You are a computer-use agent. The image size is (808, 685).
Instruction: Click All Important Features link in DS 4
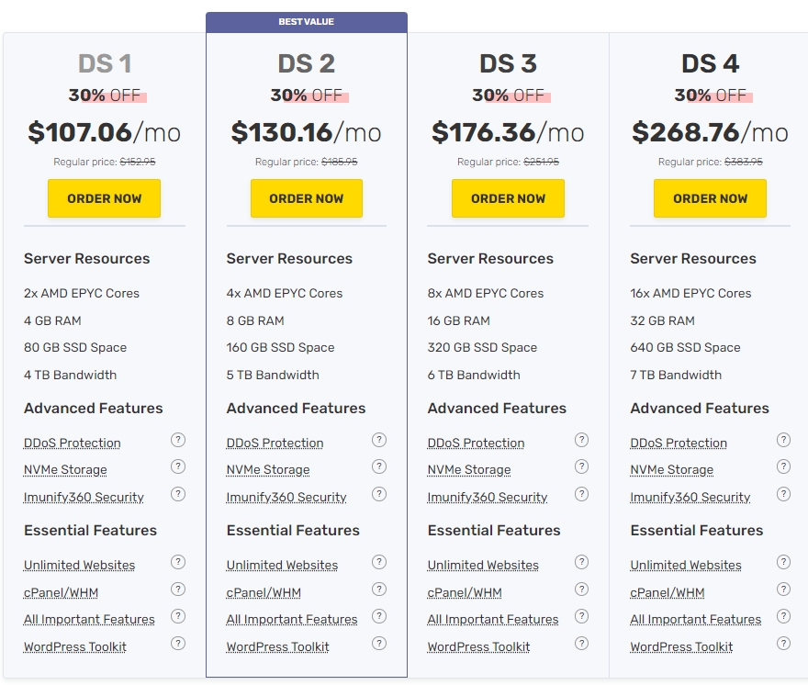[x=695, y=620]
